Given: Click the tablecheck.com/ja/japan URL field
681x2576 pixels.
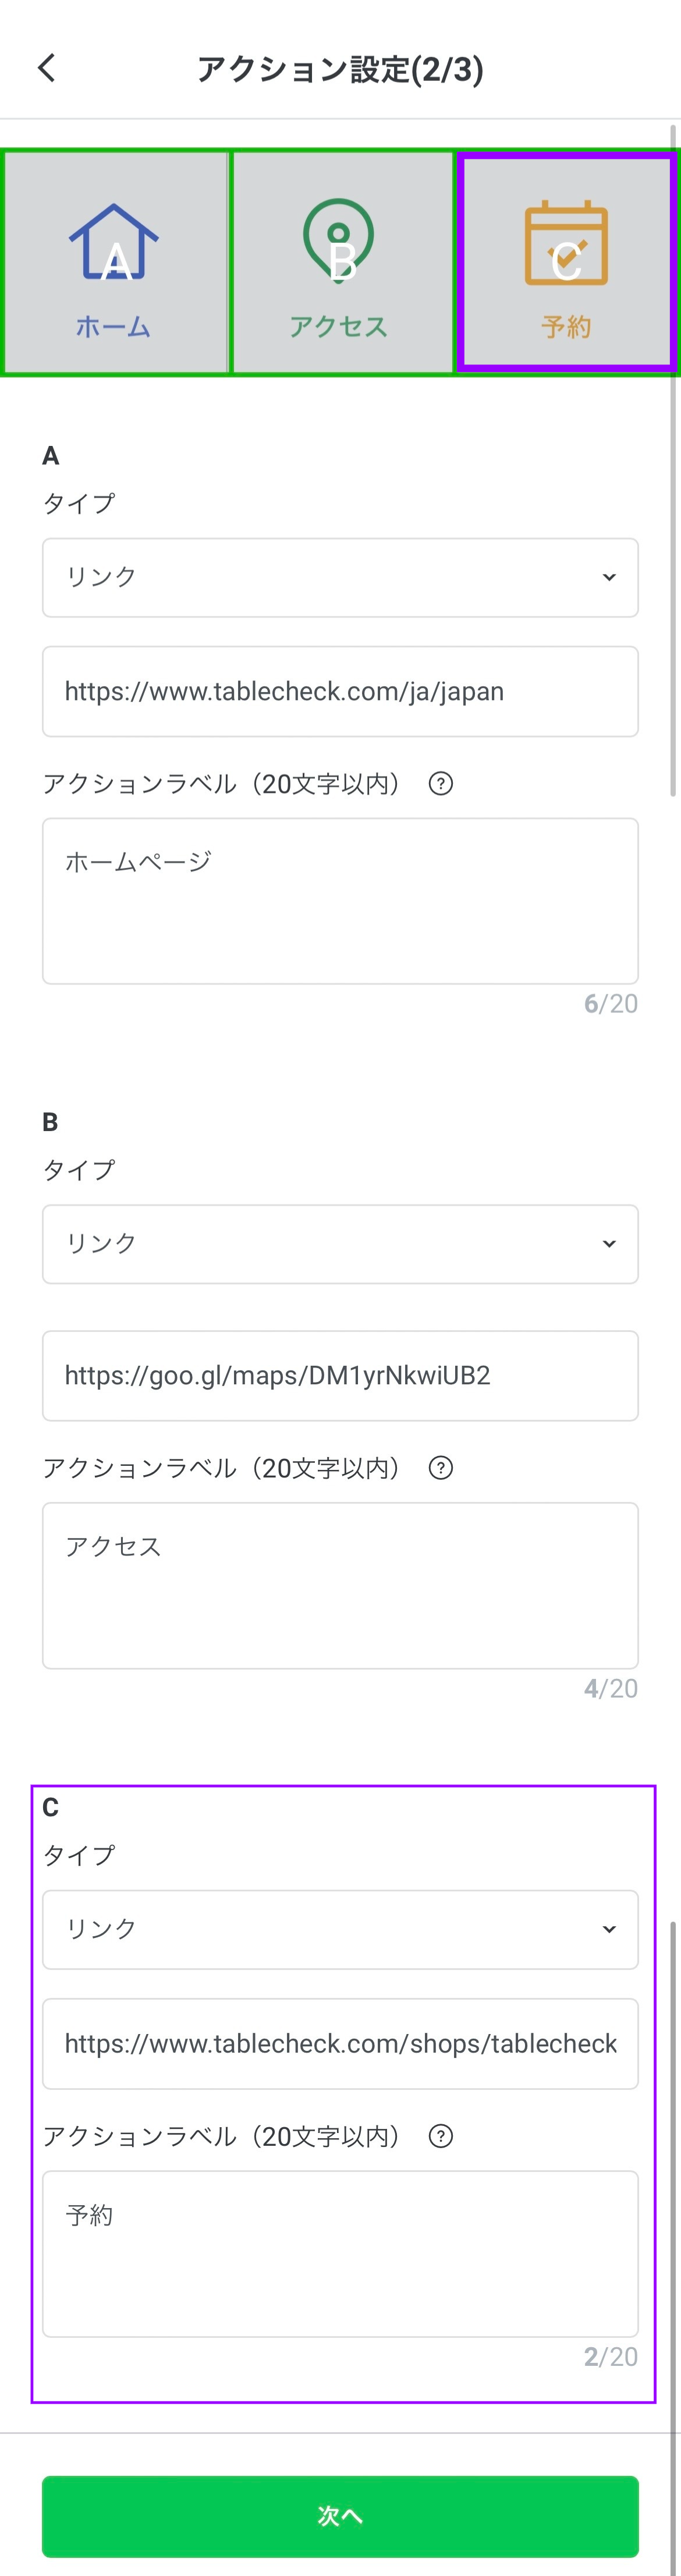Looking at the screenshot, I should 340,691.
